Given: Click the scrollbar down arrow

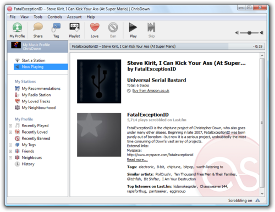Looking at the screenshot, I should point(262,194).
